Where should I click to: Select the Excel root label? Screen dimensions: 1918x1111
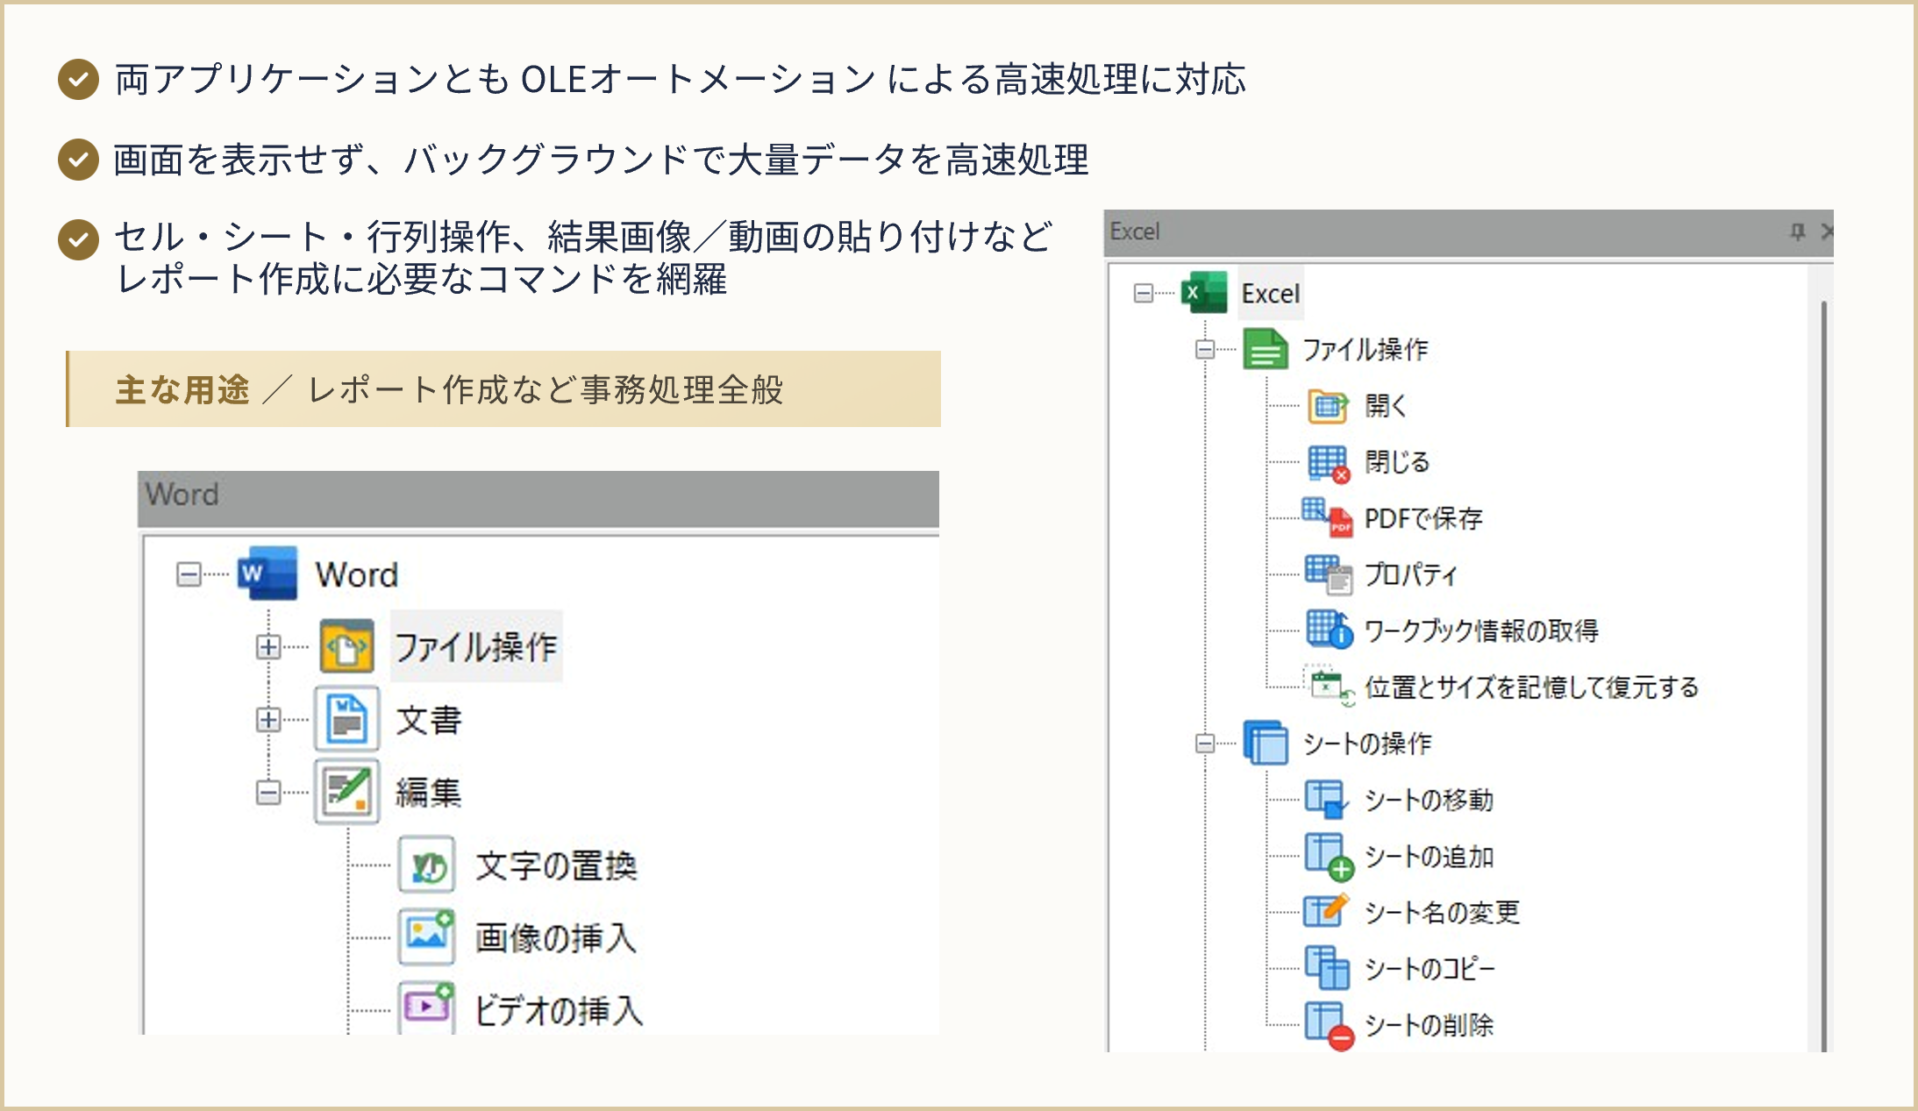click(x=1271, y=293)
